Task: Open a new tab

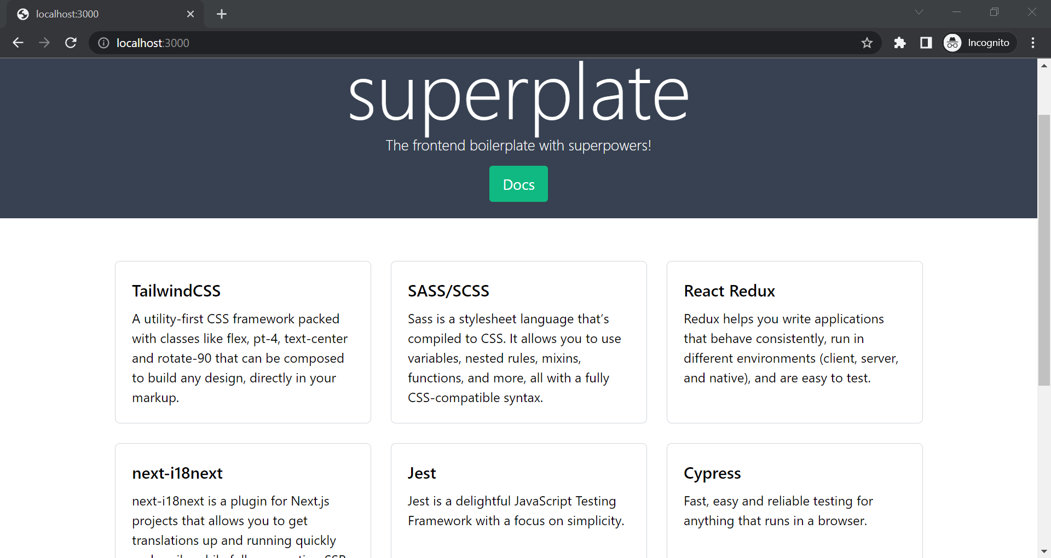Action: [x=222, y=14]
